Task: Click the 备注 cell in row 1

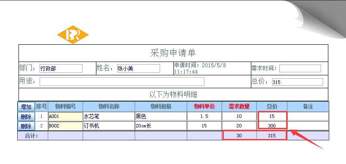Action: point(308,116)
